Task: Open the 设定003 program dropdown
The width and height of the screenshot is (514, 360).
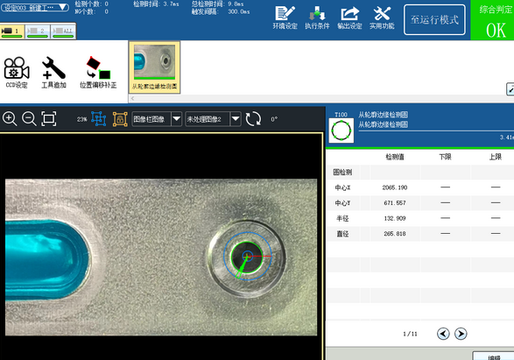Action: click(34, 7)
